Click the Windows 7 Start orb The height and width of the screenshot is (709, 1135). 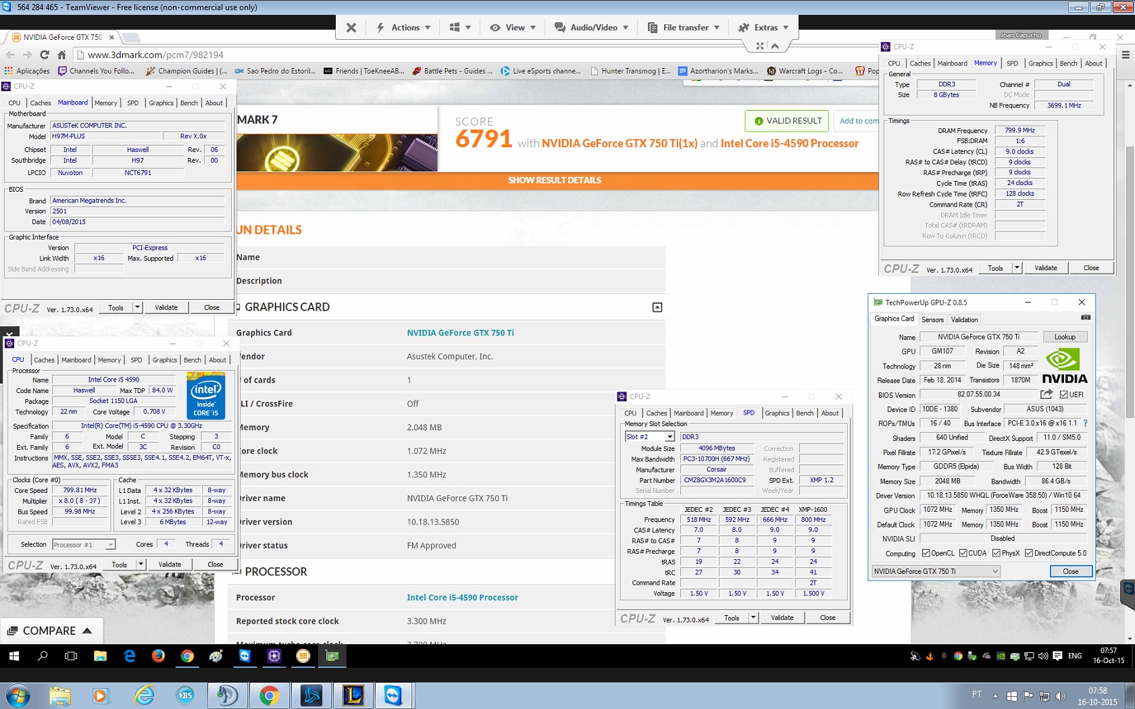point(17,695)
